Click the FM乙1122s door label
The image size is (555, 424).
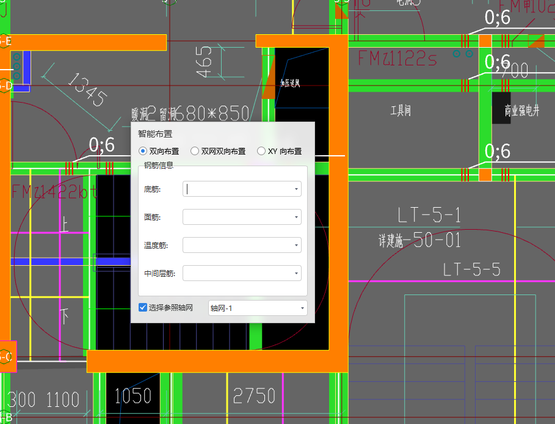[x=397, y=58]
